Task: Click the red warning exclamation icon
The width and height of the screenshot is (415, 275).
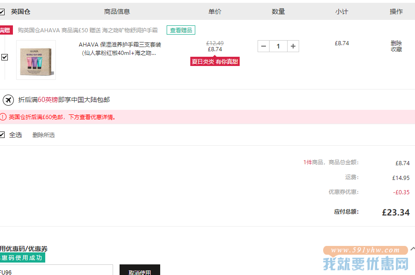Action: pyautogui.click(x=3, y=117)
